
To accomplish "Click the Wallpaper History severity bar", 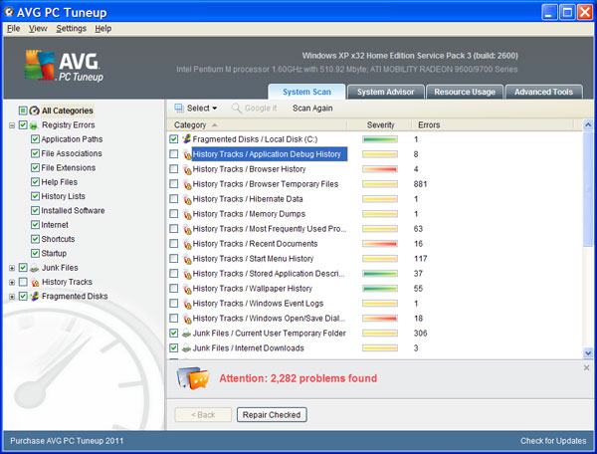I will point(380,289).
